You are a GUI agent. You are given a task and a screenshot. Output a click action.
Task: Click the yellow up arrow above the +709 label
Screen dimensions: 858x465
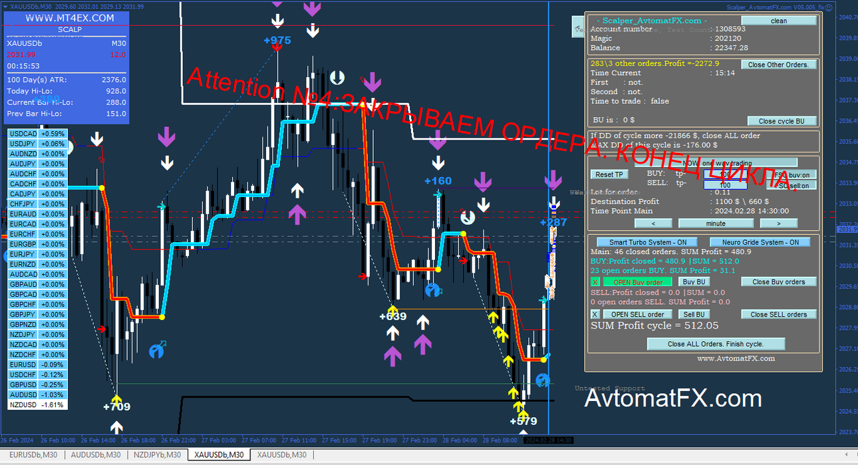(x=117, y=400)
